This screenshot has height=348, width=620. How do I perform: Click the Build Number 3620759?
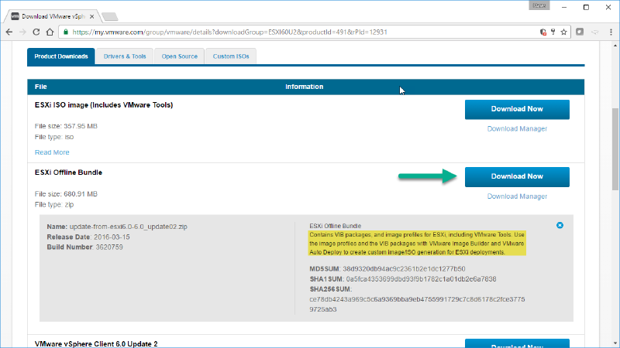[84, 247]
